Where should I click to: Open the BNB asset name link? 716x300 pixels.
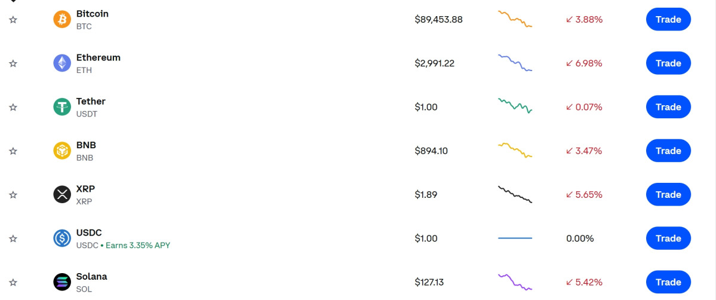[x=86, y=145]
